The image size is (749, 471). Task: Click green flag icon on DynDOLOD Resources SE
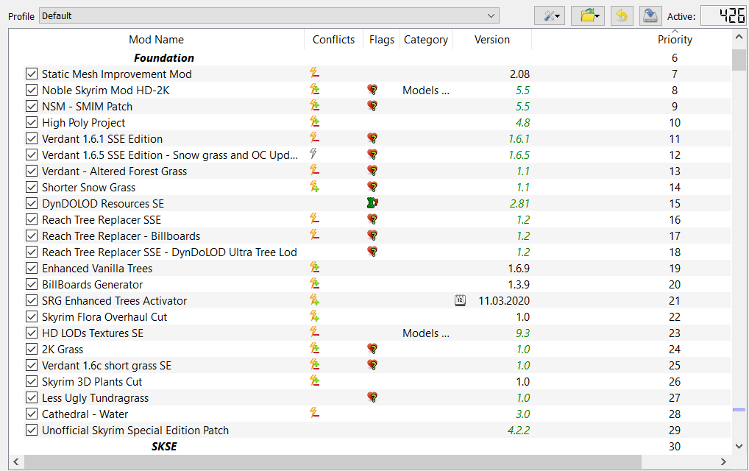click(372, 203)
